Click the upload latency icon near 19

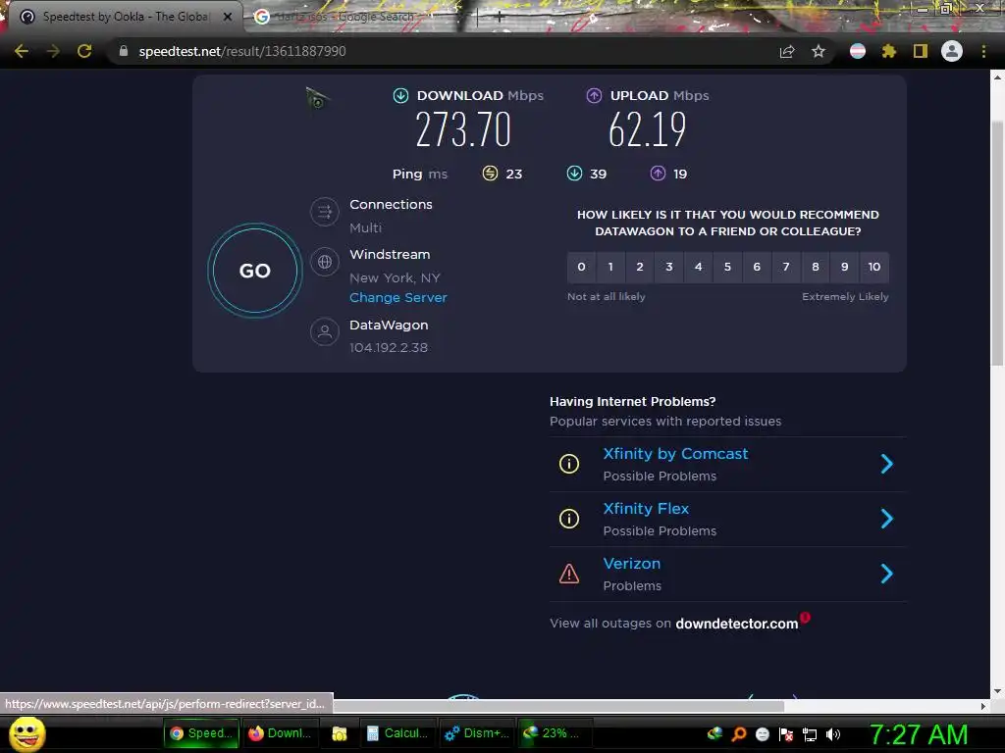click(x=659, y=174)
